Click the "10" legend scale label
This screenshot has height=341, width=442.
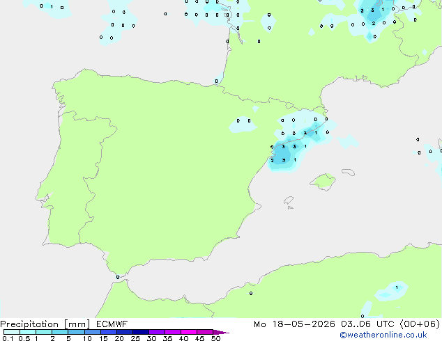click(87, 338)
